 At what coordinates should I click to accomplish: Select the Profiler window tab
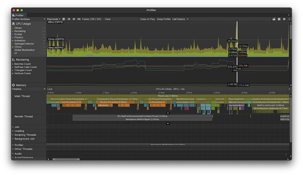click(18, 15)
